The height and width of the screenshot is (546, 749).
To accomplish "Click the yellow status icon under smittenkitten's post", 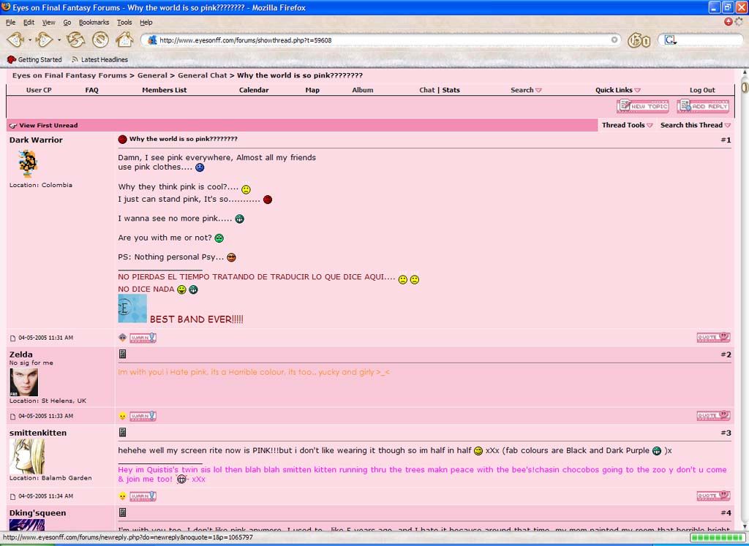I will point(123,496).
